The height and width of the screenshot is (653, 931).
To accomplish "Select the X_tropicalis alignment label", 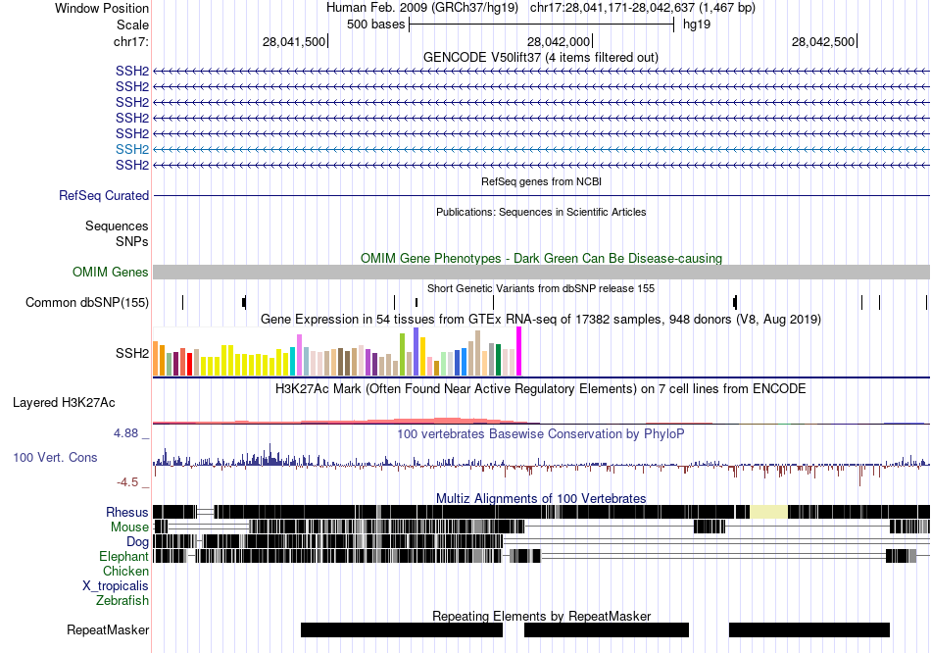I will point(116,586).
